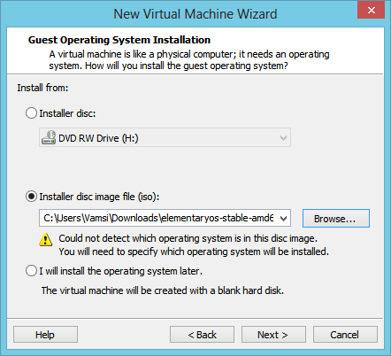Select I will install the operating system later

(x=31, y=271)
